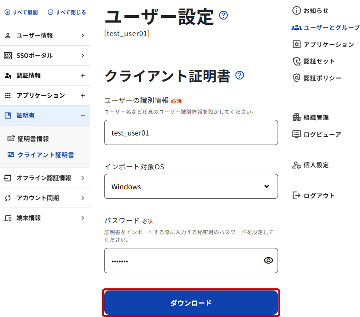Open インポート対象OS dropdown showing Windows

(191, 186)
